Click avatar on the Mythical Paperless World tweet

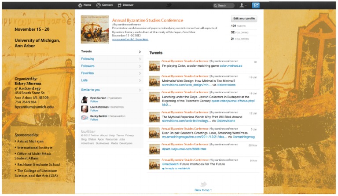[154, 117]
